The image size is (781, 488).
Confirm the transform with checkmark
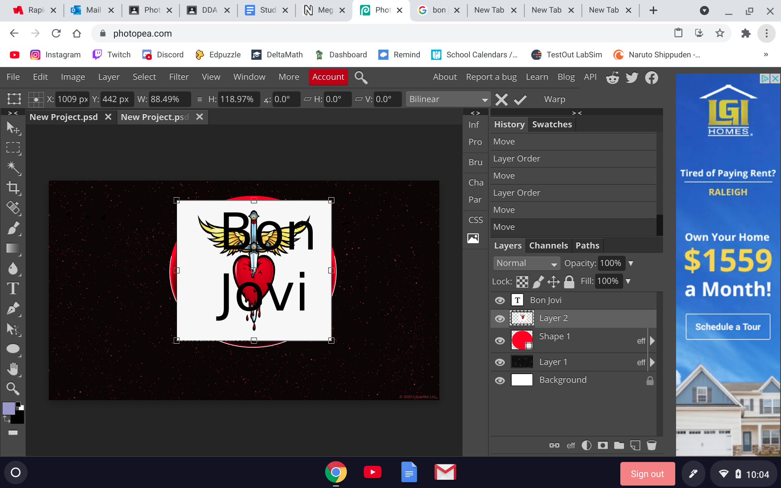pyautogui.click(x=520, y=99)
